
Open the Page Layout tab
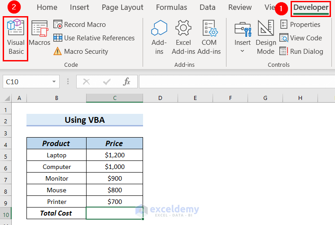(122, 8)
